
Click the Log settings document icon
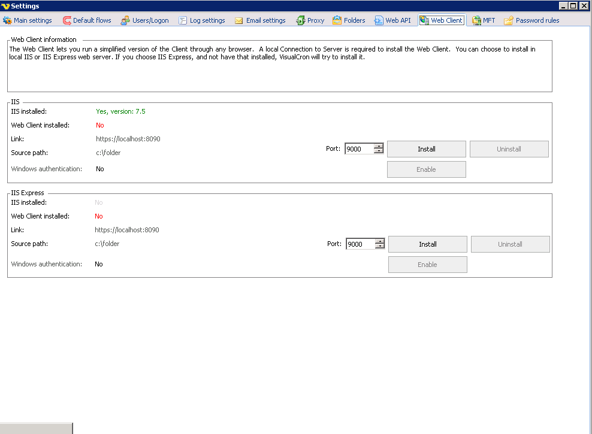tap(183, 20)
